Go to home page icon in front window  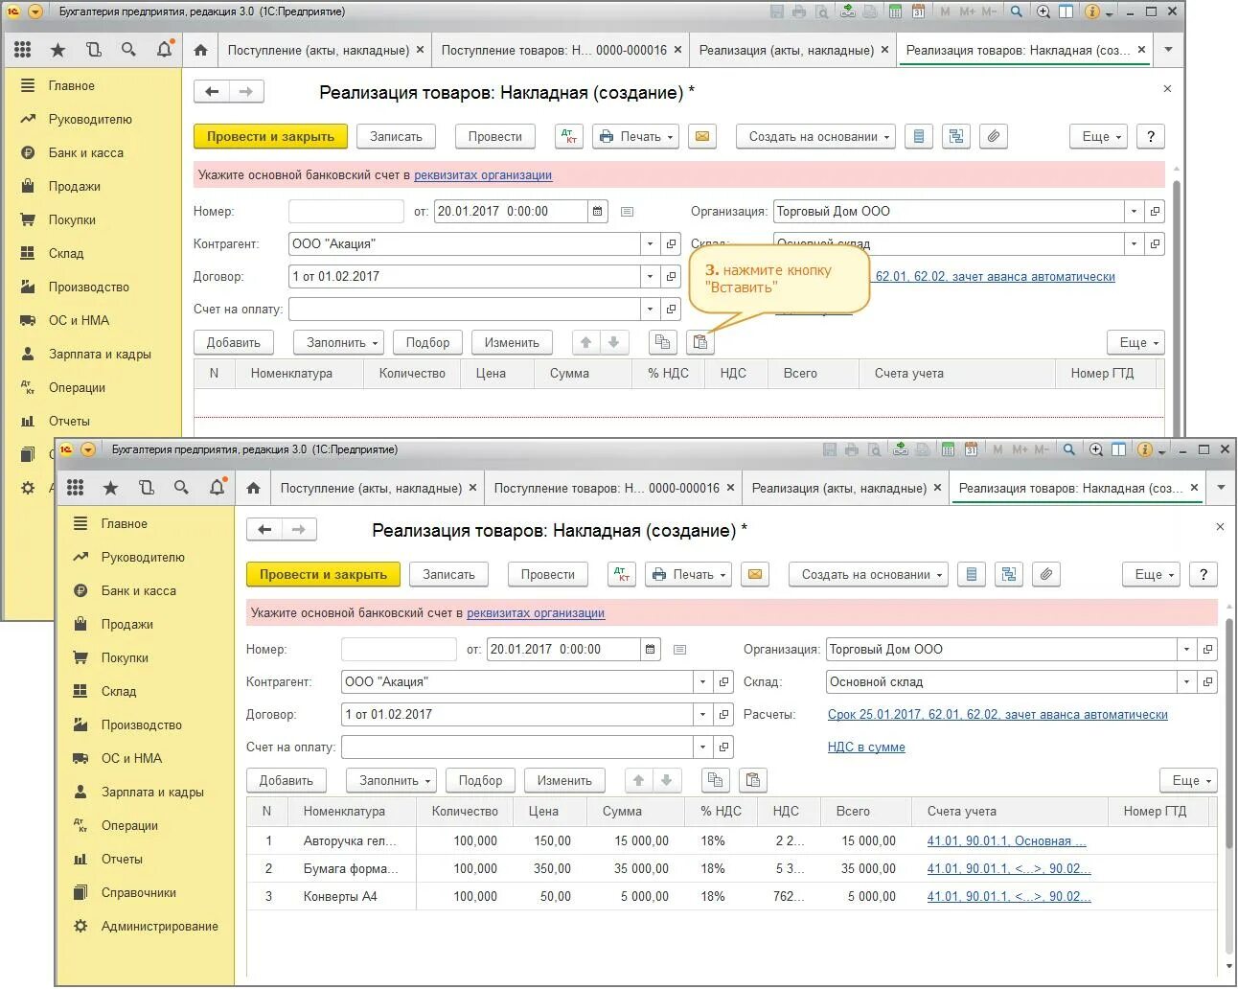[x=253, y=488]
